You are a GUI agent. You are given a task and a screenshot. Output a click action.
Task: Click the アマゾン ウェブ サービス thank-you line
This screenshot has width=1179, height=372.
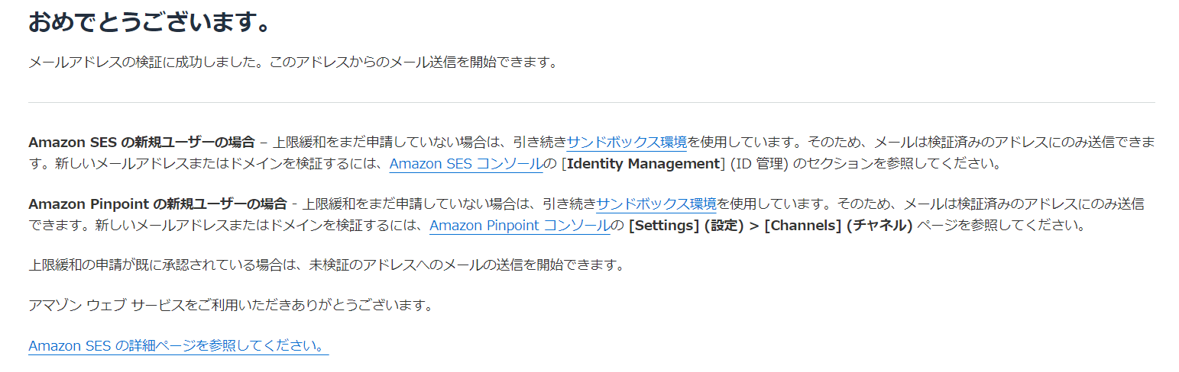pyautogui.click(x=230, y=306)
